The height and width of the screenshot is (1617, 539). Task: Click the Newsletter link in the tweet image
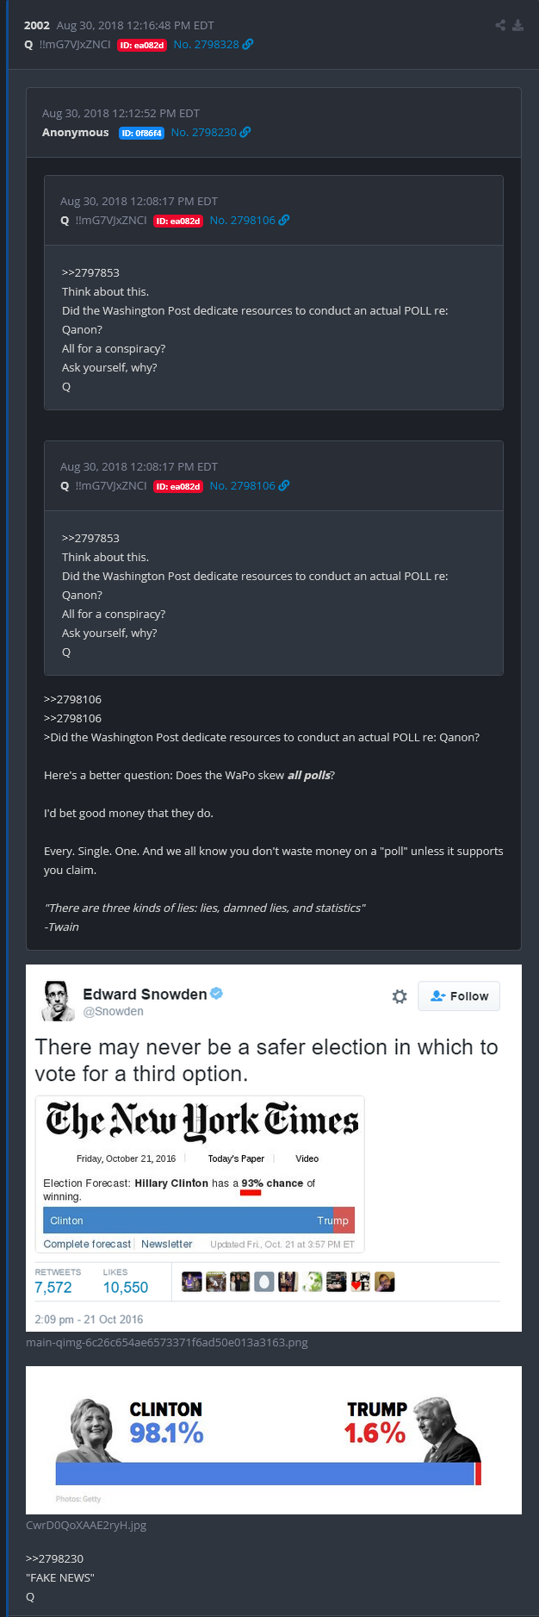coord(167,1244)
